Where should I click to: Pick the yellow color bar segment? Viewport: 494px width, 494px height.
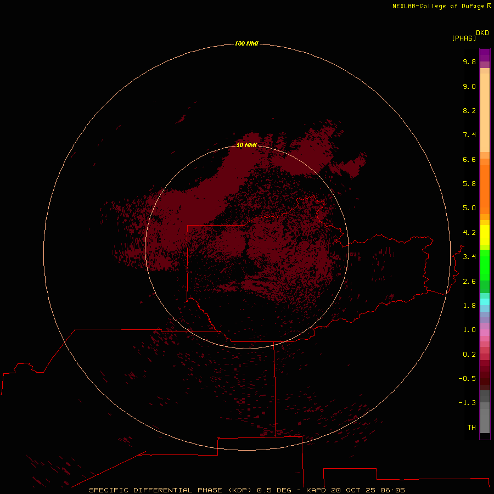tap(485, 235)
